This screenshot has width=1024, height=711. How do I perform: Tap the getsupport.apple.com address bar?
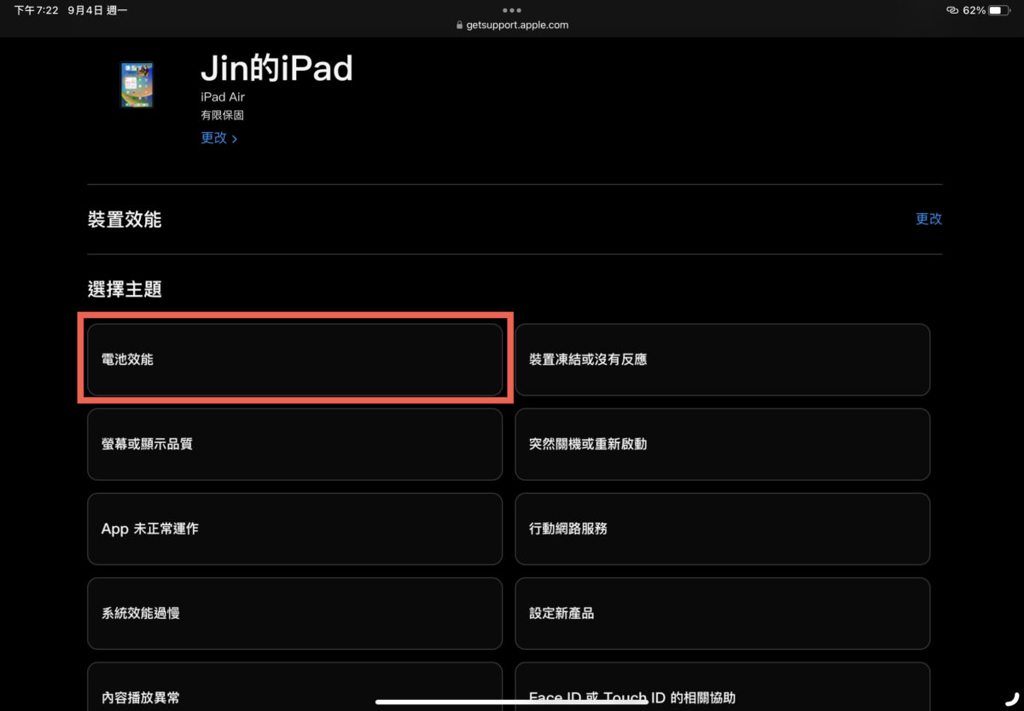[512, 25]
